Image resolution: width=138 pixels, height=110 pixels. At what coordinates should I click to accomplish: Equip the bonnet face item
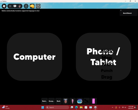65,101
